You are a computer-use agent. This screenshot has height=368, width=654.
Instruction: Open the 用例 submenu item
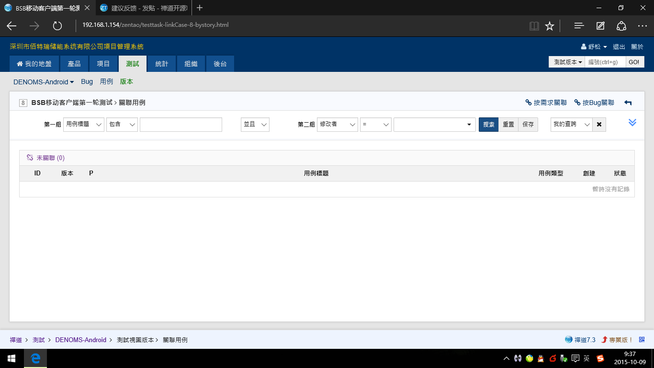coord(106,82)
